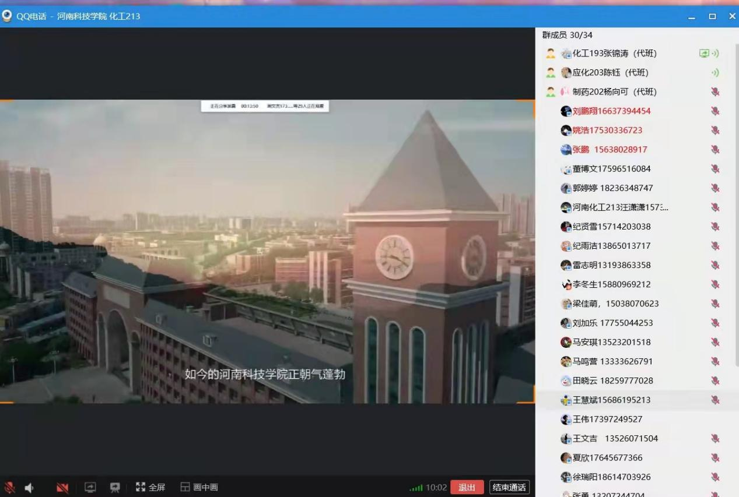Click the QQ电话 logo in title bar

click(7, 16)
